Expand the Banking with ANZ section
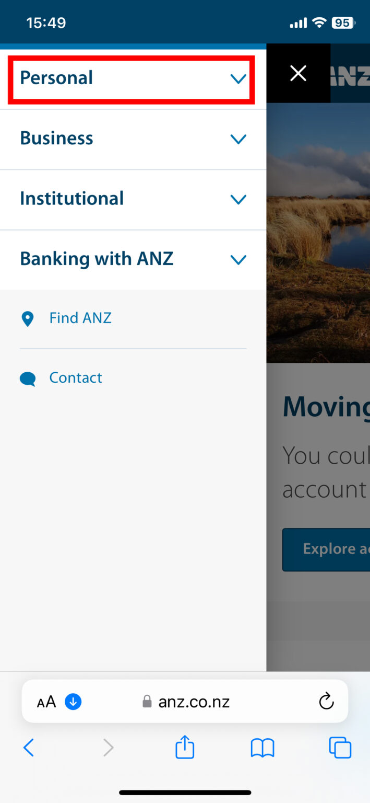The height and width of the screenshot is (803, 370). (x=238, y=259)
